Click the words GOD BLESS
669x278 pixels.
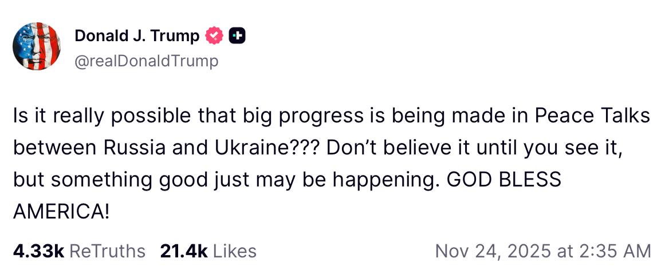[x=503, y=180]
